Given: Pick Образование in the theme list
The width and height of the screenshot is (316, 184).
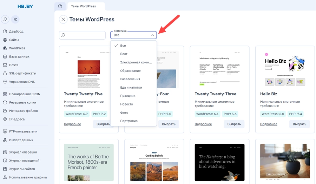Looking at the screenshot, I should [x=134, y=71].
